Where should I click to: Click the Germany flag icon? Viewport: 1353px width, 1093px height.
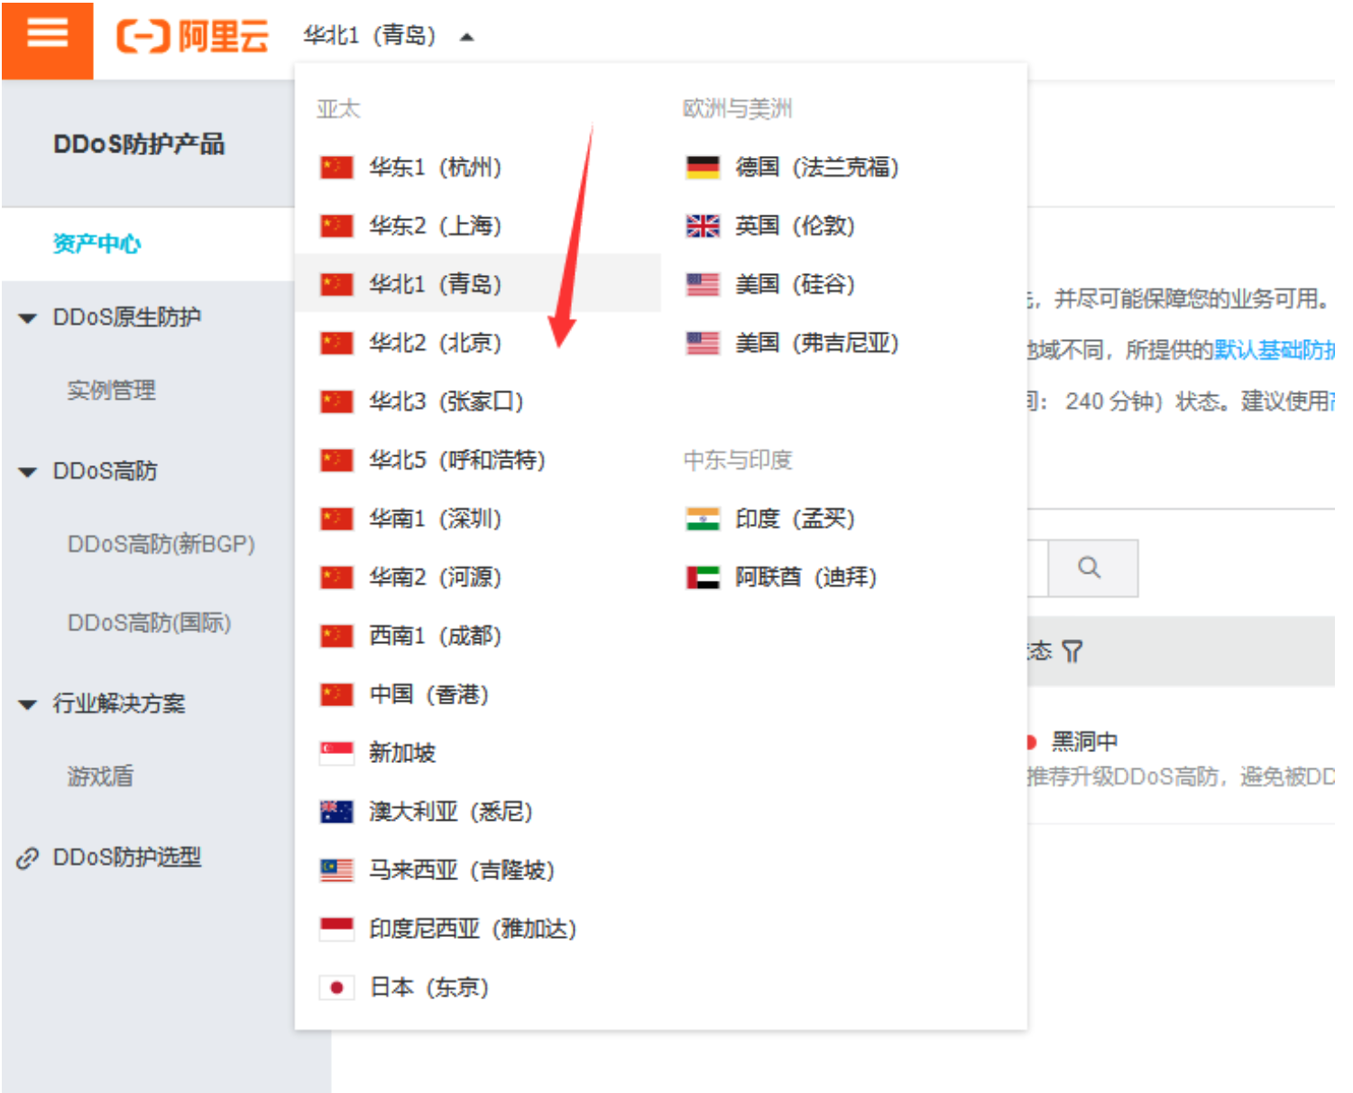coord(703,168)
